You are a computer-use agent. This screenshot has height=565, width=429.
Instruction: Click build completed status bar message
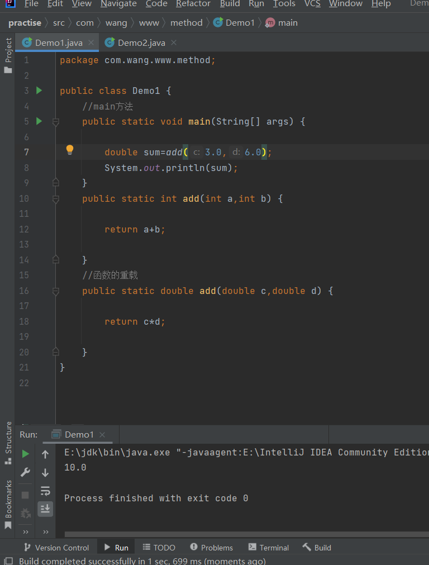pos(142,561)
